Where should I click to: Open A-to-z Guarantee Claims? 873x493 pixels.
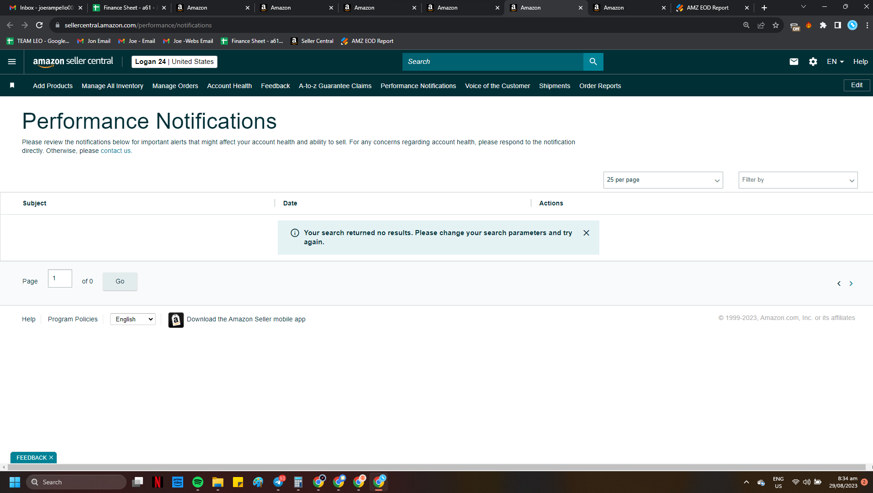(x=335, y=86)
